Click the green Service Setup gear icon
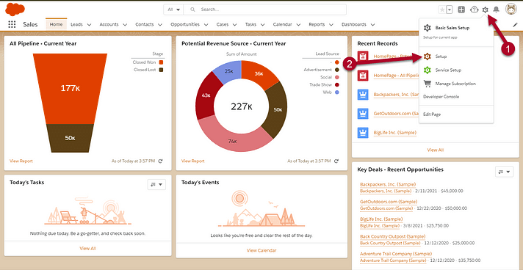Screen dimensions: 523x270 [x=427, y=70]
